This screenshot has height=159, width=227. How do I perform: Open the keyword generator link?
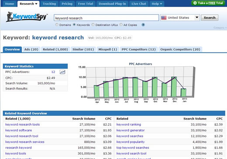pos(131,130)
